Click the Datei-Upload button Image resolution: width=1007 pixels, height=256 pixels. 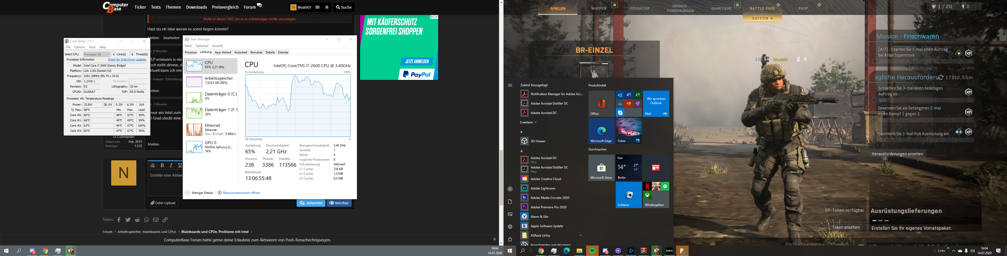pos(163,203)
